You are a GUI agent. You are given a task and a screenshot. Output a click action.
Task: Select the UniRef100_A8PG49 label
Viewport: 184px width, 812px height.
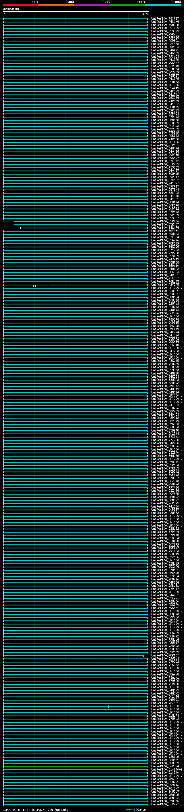pos(165,244)
